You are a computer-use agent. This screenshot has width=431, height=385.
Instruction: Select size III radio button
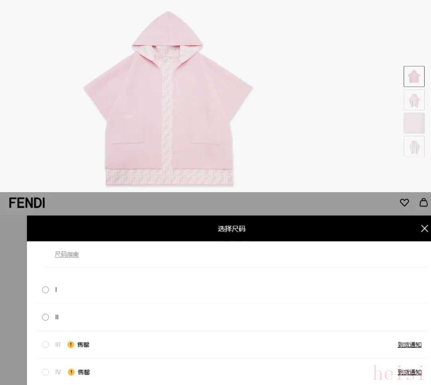pyautogui.click(x=45, y=345)
